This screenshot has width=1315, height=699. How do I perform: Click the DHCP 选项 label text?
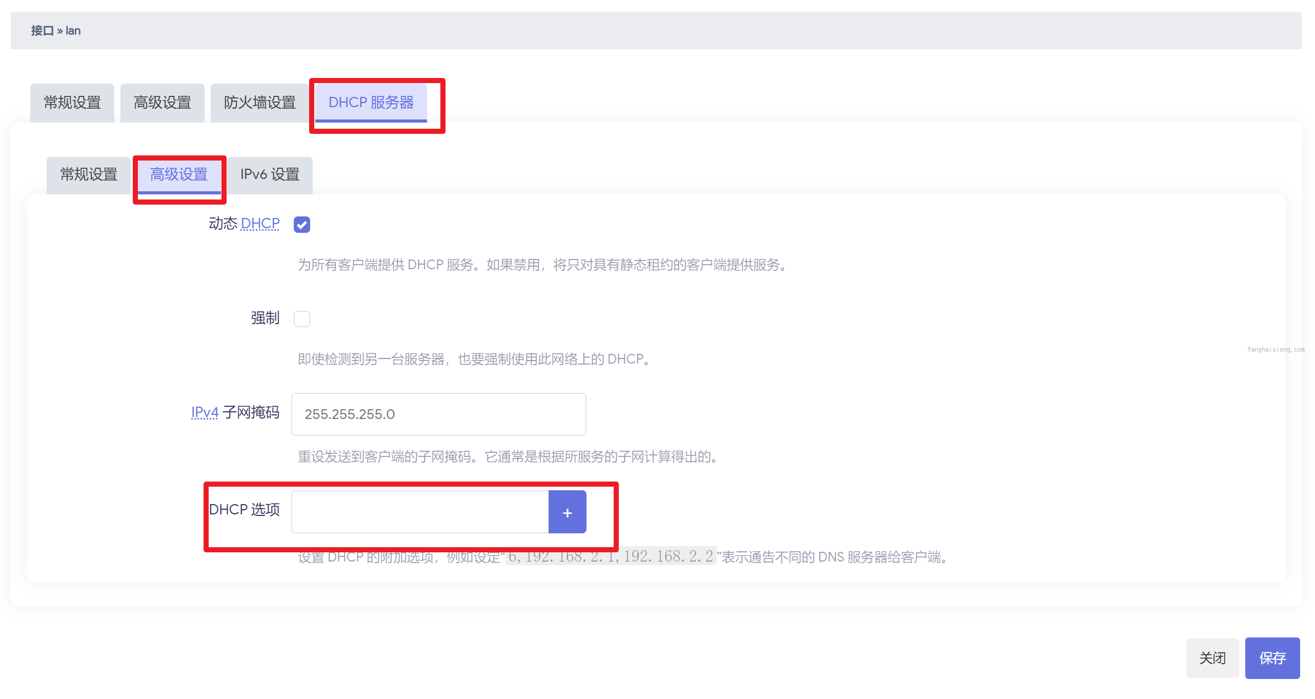[245, 509]
